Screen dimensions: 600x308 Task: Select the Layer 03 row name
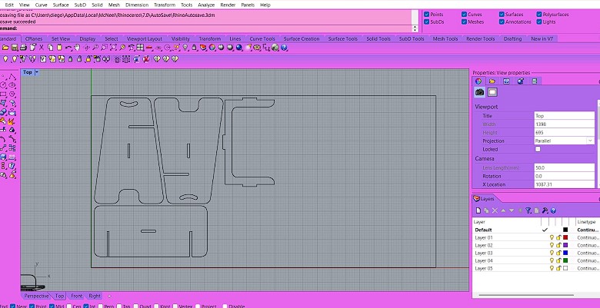(x=484, y=253)
